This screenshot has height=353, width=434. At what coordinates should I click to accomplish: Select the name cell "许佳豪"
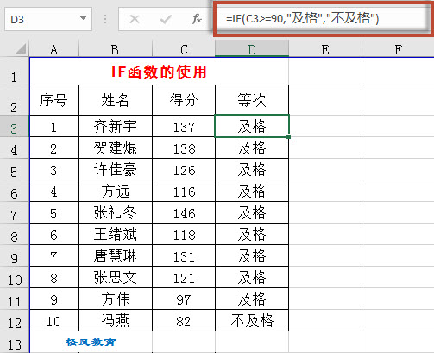click(x=115, y=169)
